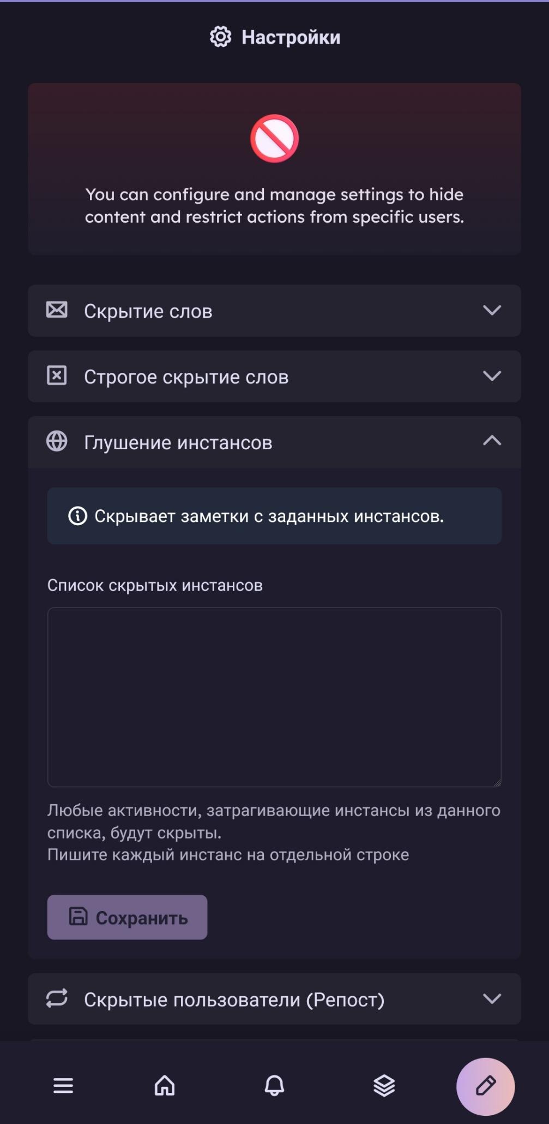Click the settings gear icon in header

pos(220,37)
